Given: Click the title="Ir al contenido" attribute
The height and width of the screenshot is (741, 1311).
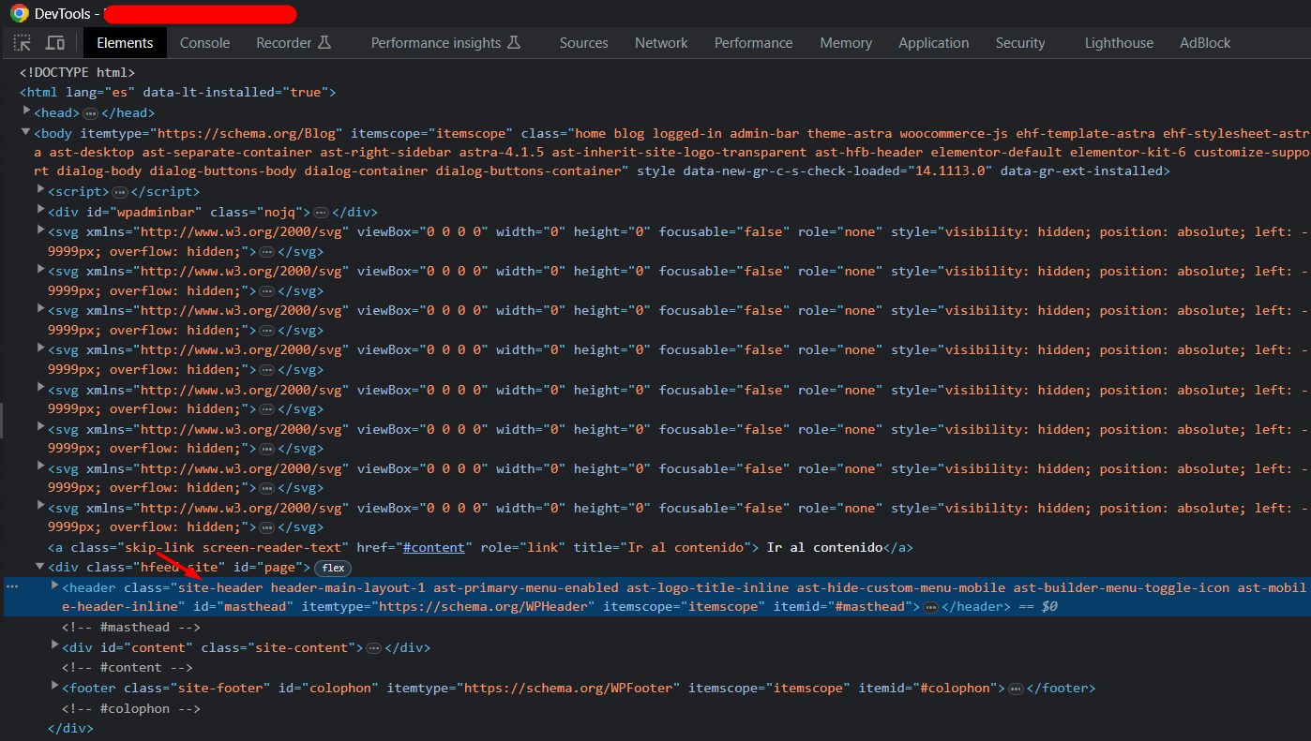Looking at the screenshot, I should (x=662, y=548).
